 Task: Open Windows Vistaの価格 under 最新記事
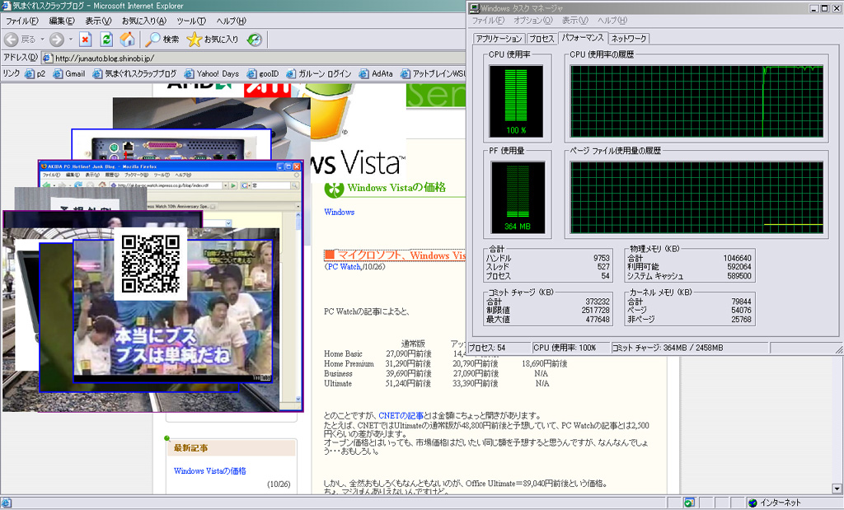tap(210, 470)
